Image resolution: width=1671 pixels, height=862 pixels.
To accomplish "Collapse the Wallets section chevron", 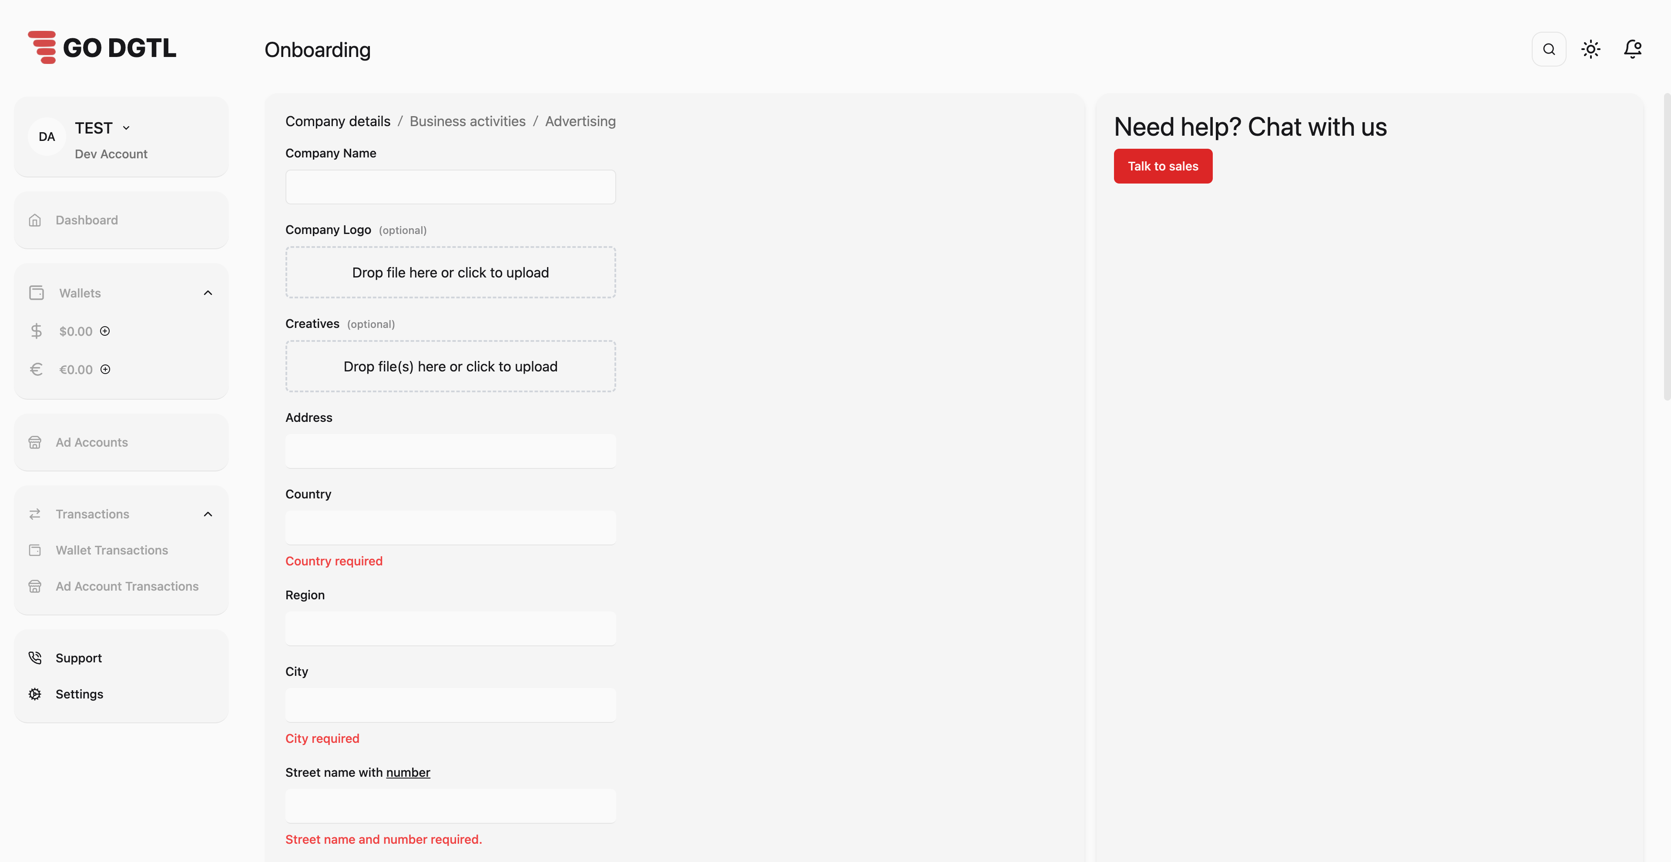I will [x=208, y=293].
